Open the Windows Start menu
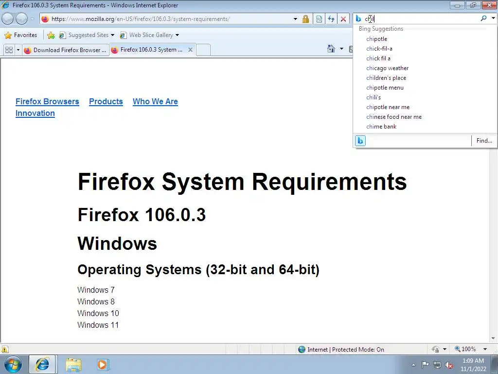 pyautogui.click(x=13, y=364)
